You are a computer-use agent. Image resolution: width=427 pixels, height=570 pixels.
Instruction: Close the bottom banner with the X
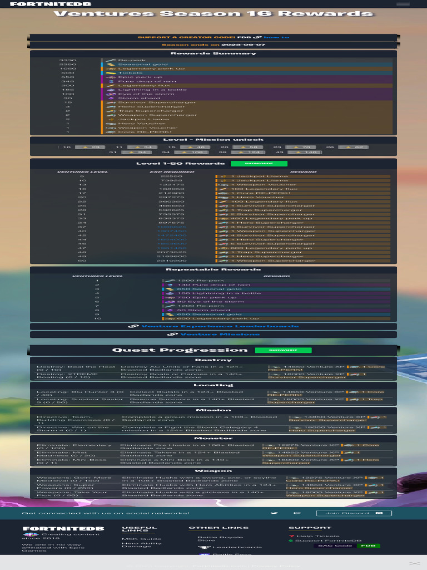[x=414, y=563]
